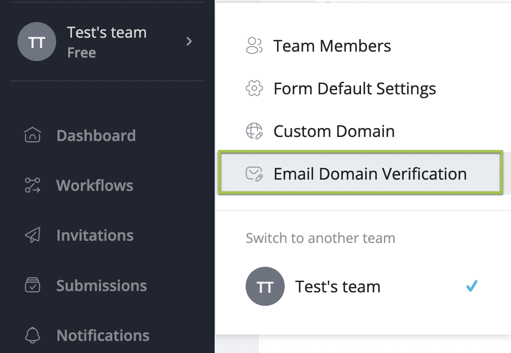Open the Custom Domain menu entry text

[334, 131]
